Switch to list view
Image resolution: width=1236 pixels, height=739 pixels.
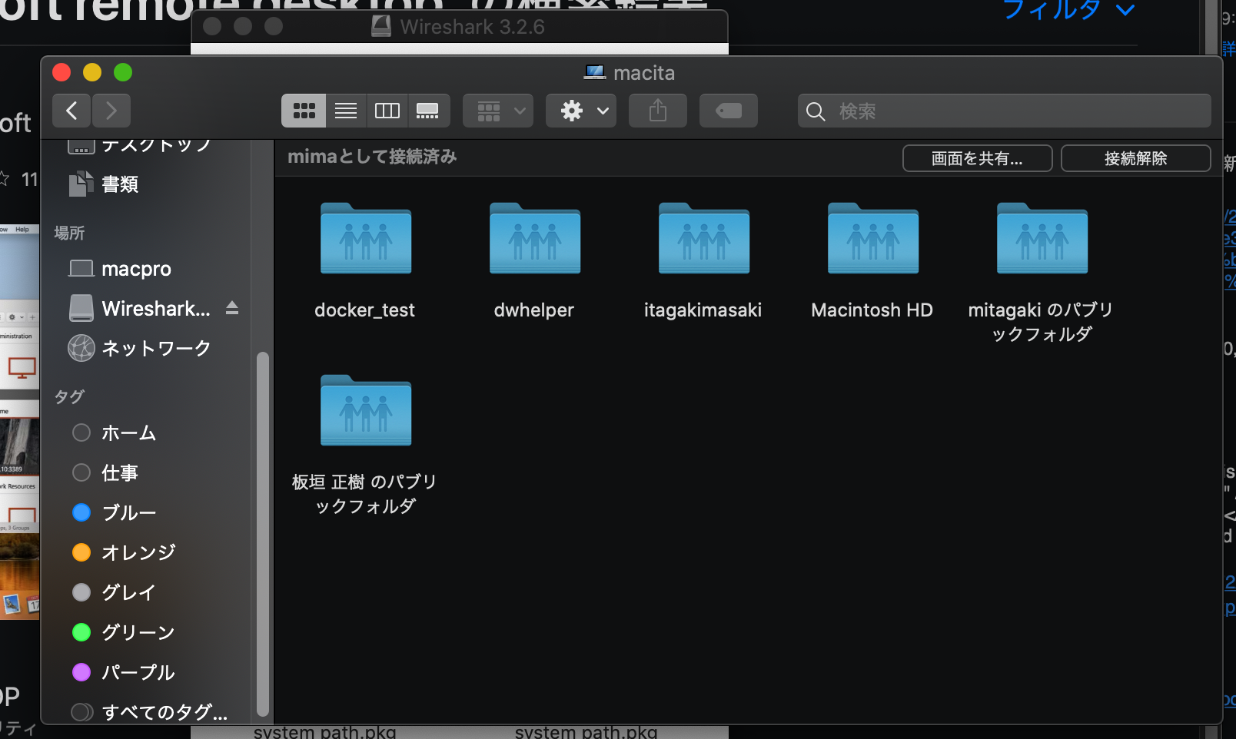pyautogui.click(x=346, y=111)
